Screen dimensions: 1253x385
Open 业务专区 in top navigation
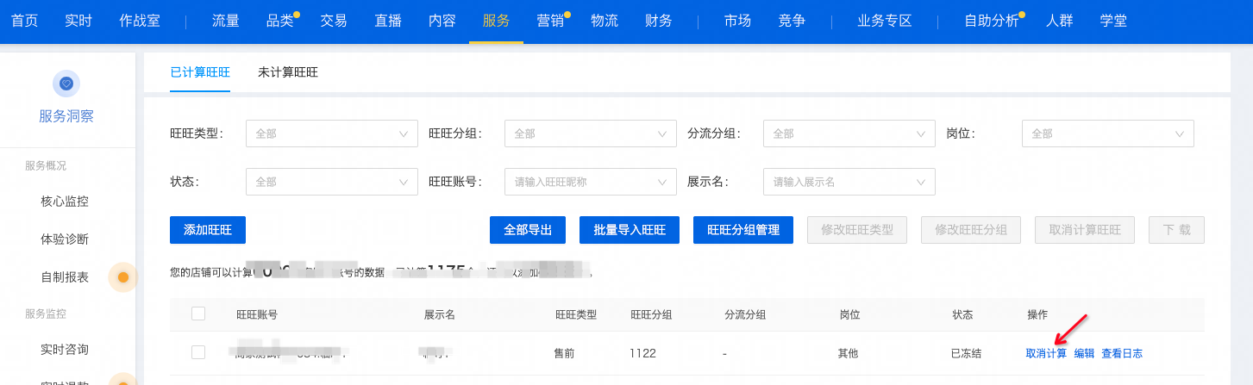coord(885,21)
